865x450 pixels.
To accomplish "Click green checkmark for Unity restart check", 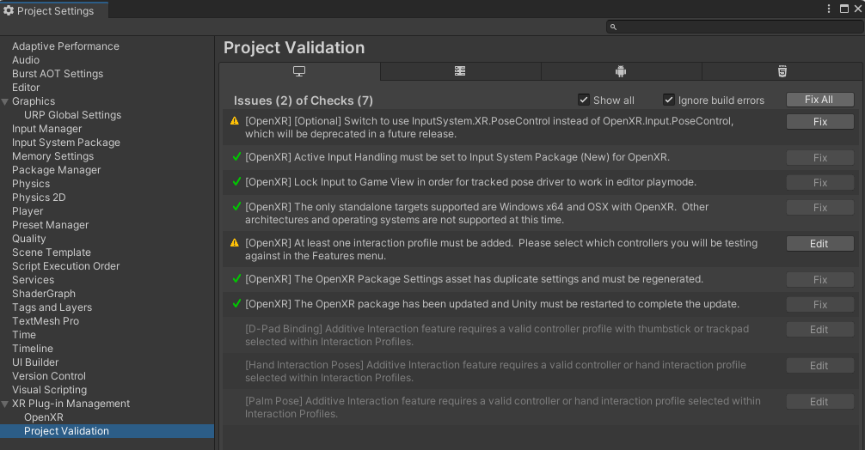I will [x=236, y=303].
